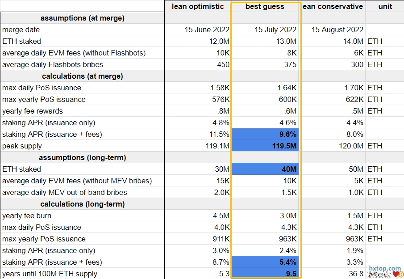Click the 'assumptions (at merge)' section header

(83, 18)
